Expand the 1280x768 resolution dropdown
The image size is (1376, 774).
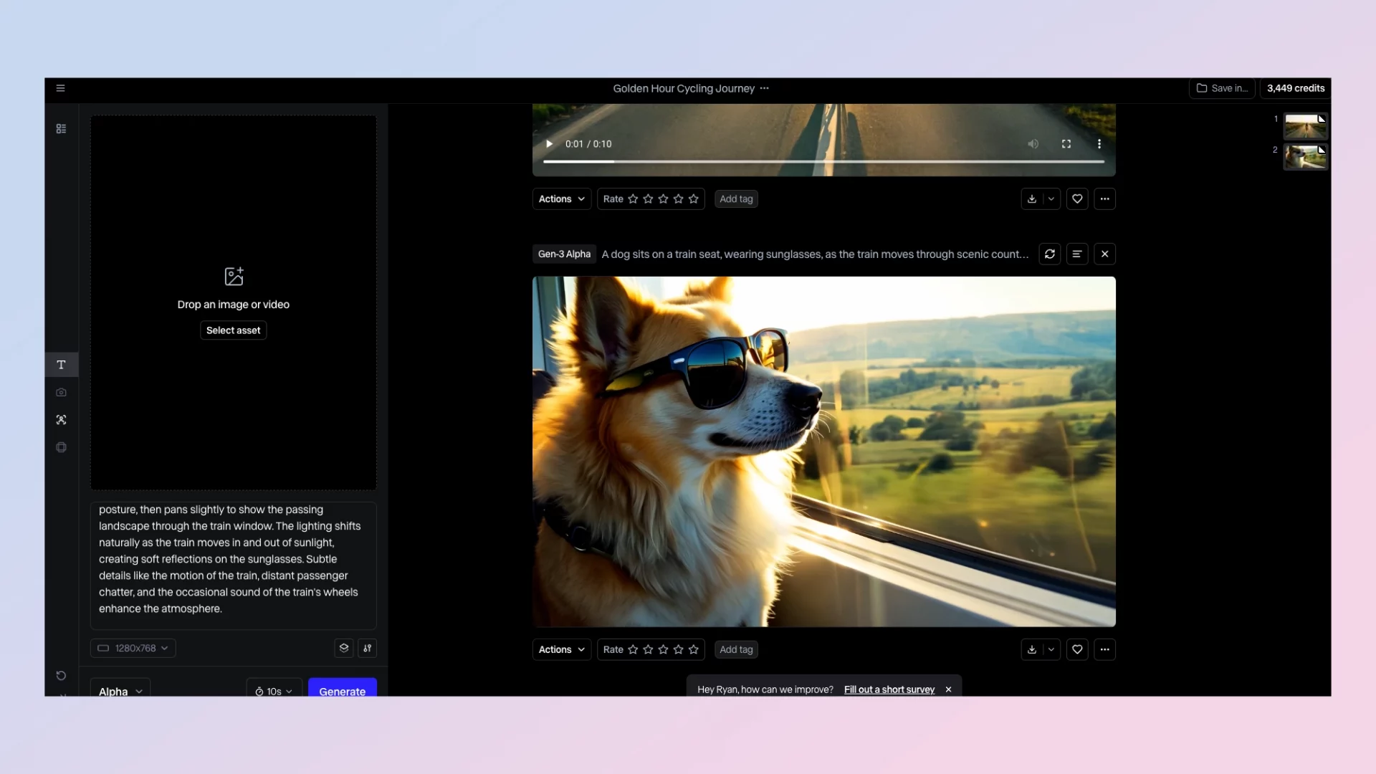pos(133,648)
